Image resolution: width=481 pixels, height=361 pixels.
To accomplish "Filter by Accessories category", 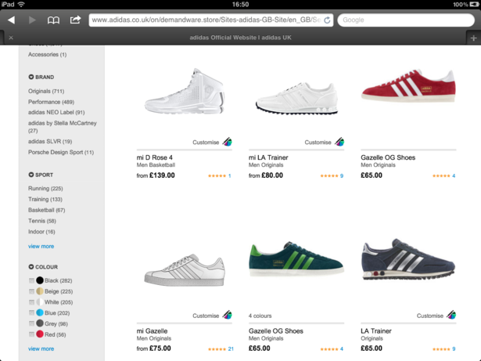I will [47, 55].
